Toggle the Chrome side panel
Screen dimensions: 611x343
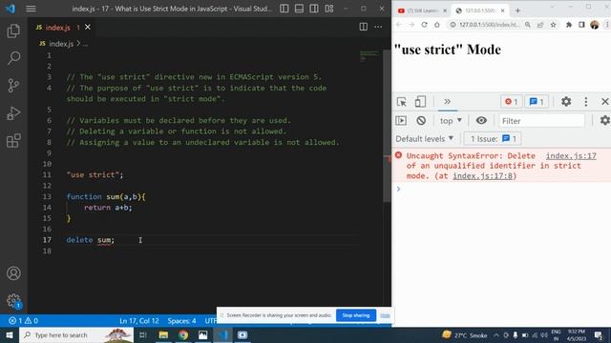[x=581, y=25]
